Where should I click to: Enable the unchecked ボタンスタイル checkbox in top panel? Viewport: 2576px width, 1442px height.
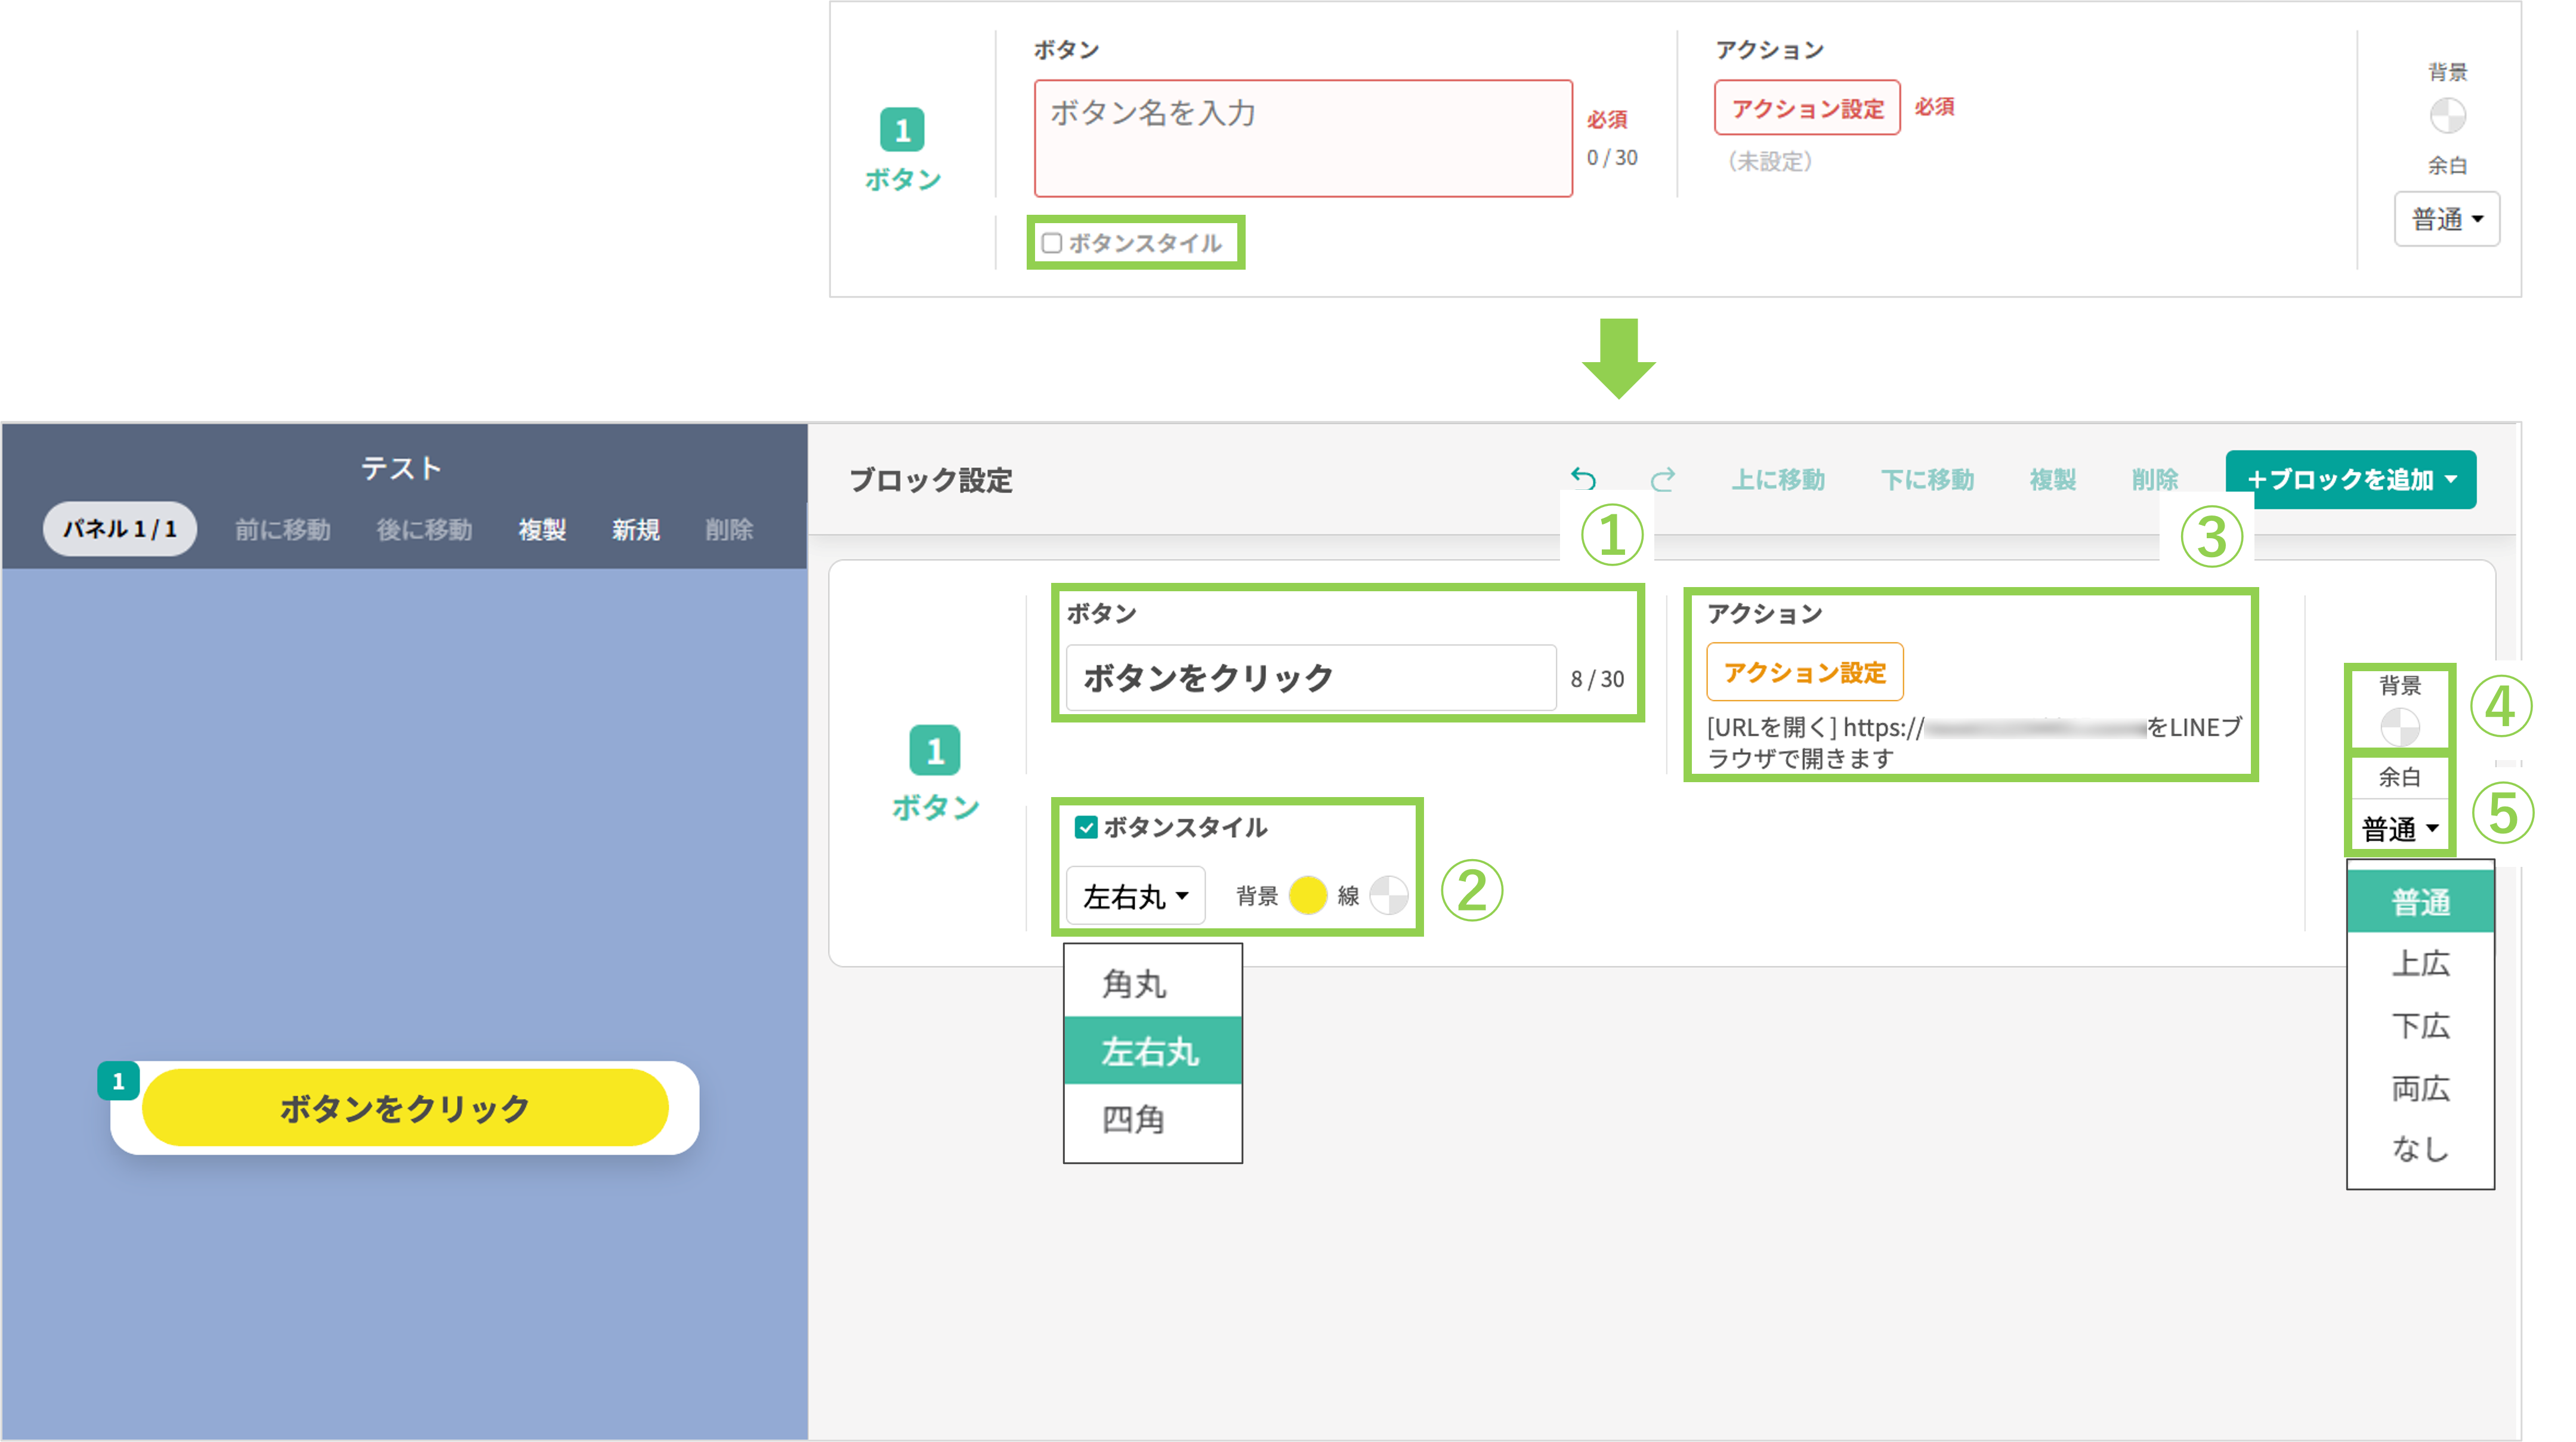[x=1051, y=243]
